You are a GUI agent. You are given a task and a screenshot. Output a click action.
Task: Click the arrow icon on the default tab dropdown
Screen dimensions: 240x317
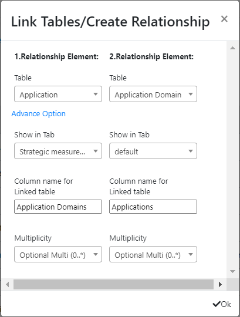191,151
